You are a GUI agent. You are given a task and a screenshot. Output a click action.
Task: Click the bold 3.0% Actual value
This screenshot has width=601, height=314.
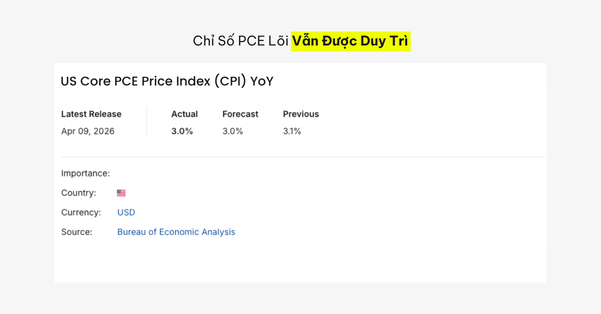[182, 131]
